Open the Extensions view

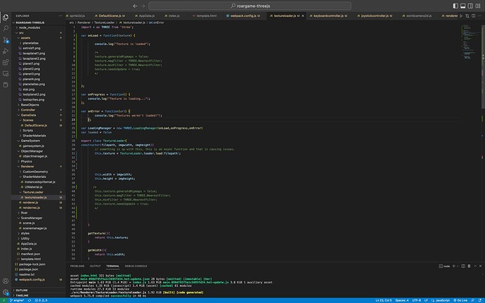coord(6,62)
